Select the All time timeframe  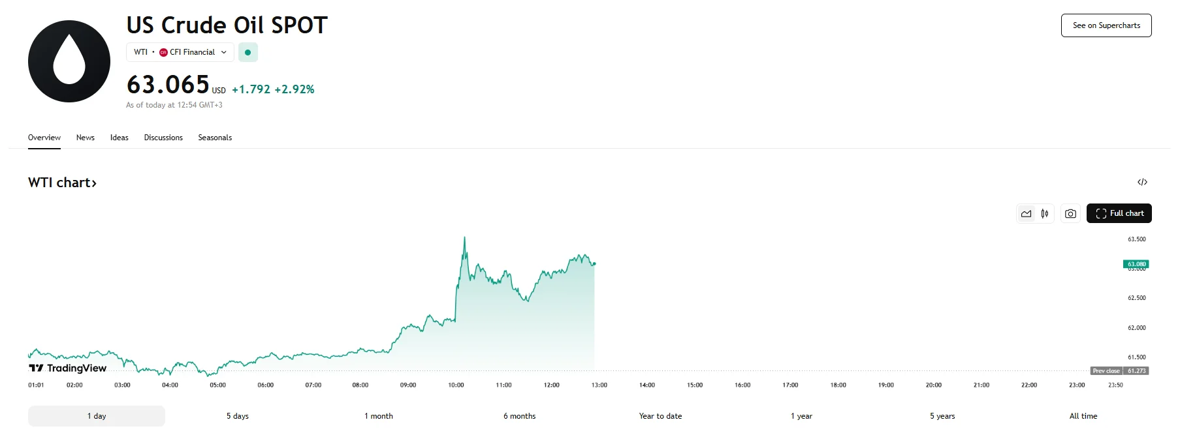1083,415
